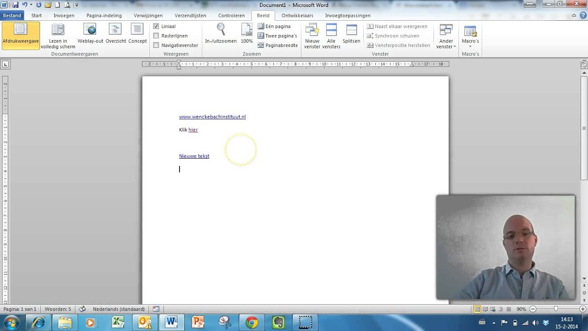Click Open folder icon in quick access toolbar
Screen dimensions: 588x331
click(x=48, y=5)
